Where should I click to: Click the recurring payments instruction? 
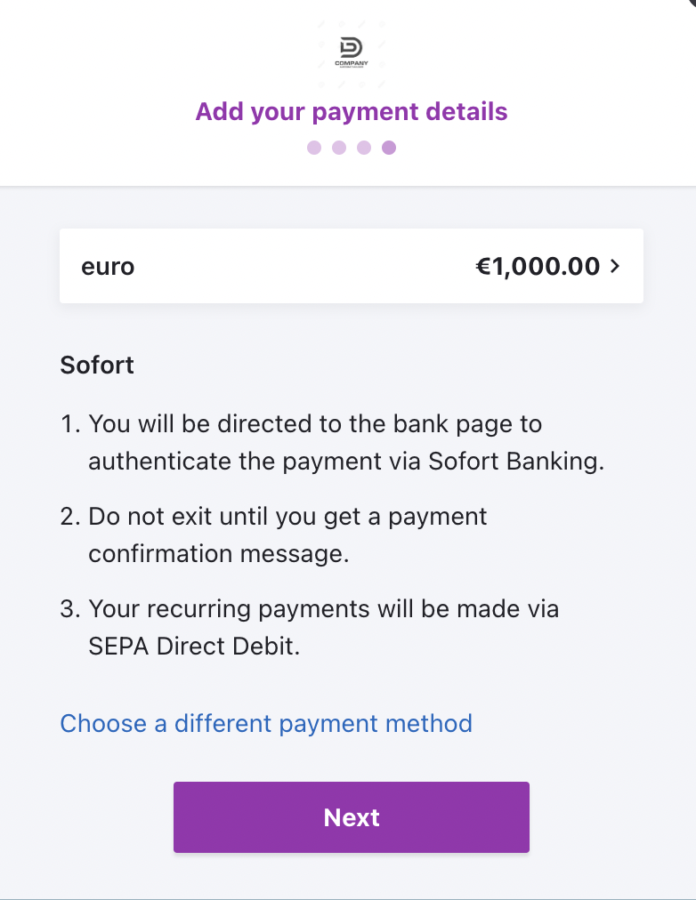pos(323,609)
